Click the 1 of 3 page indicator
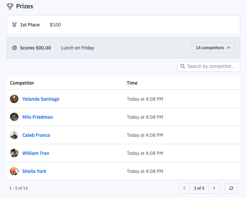The width and height of the screenshot is (247, 198). click(x=199, y=188)
